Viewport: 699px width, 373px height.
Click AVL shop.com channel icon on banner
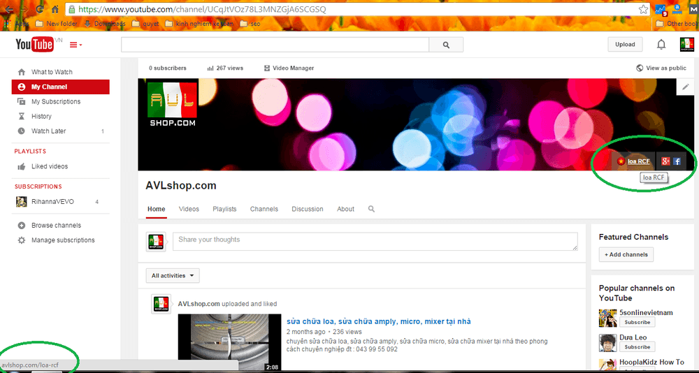[173, 103]
